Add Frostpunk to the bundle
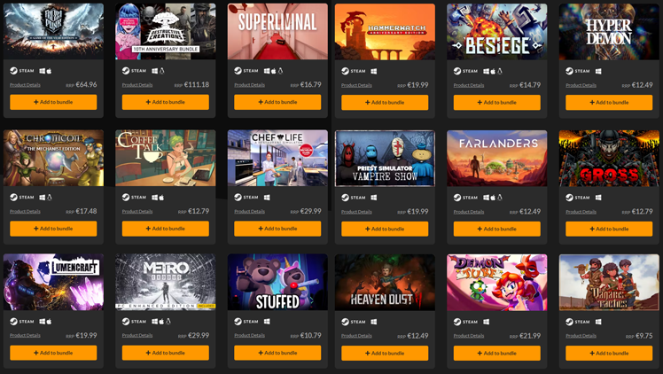Screen dimensions: 663x374 (53, 102)
